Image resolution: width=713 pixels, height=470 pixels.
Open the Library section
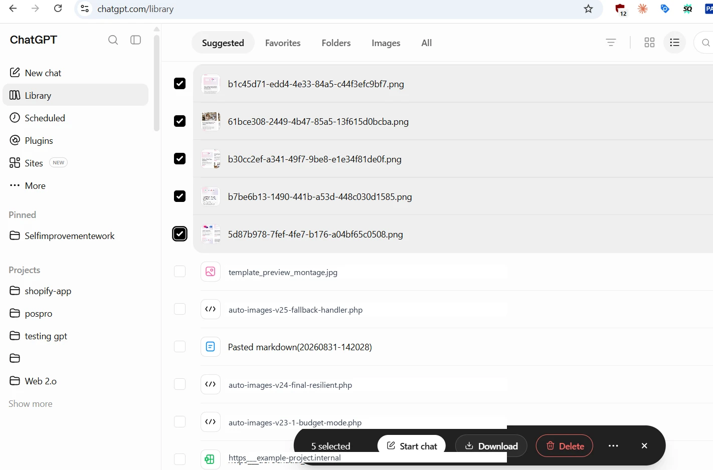pyautogui.click(x=75, y=95)
